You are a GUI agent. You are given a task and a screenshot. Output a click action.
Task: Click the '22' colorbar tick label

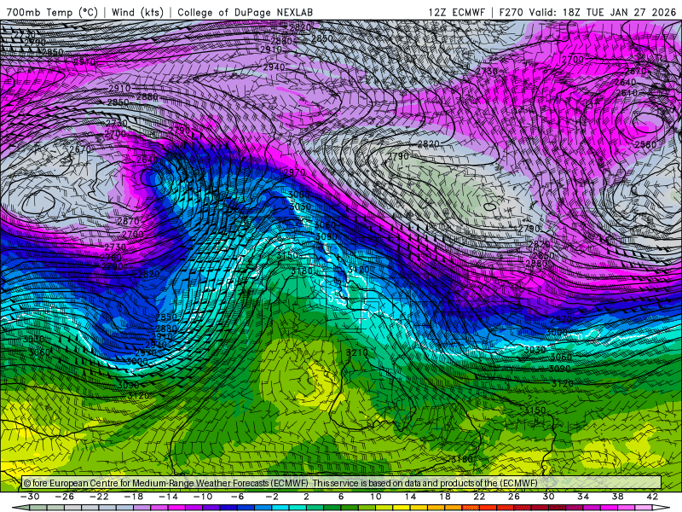(479, 497)
